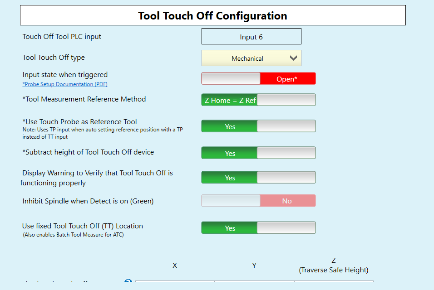Toggle the Display Warning to Verify switch

[258, 178]
